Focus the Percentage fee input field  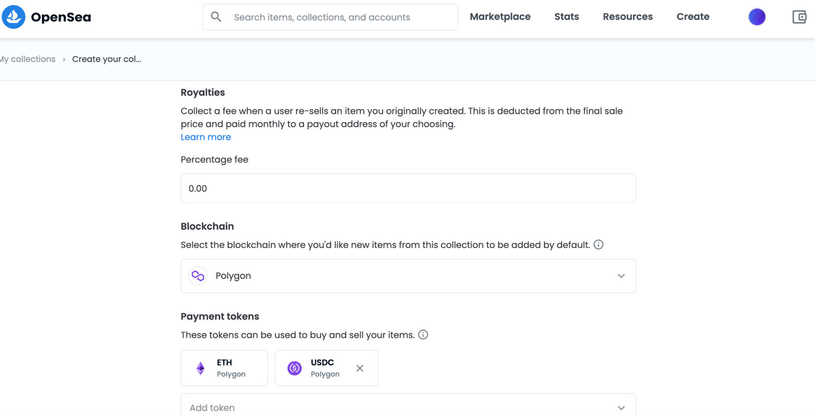pyautogui.click(x=407, y=188)
